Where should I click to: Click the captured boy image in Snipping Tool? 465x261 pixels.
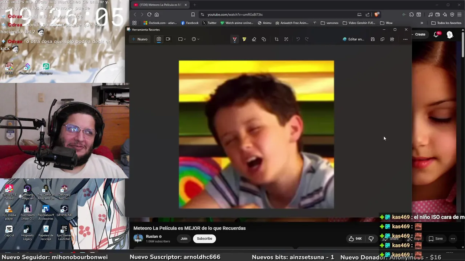(256, 134)
